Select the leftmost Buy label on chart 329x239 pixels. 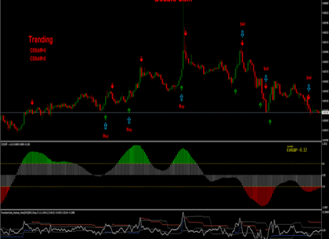[106, 136]
